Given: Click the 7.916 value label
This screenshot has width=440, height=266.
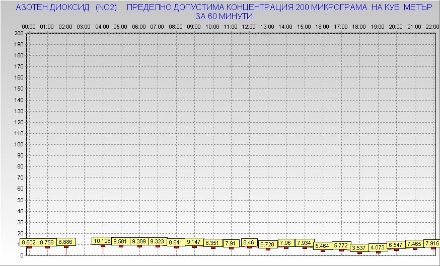Looking at the screenshot, I should pos(432,243).
